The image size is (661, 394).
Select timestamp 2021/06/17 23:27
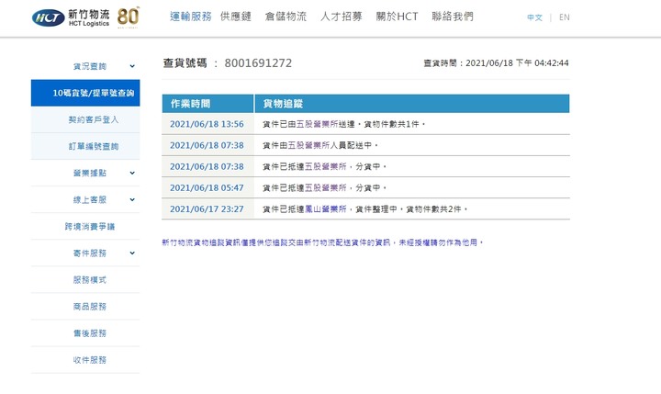coord(207,208)
